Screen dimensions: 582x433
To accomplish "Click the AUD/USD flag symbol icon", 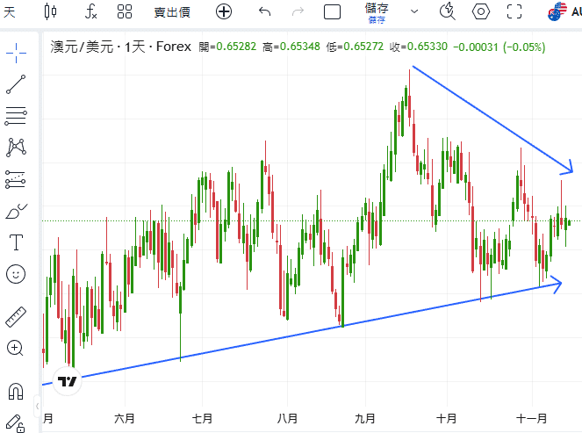I will point(557,11).
